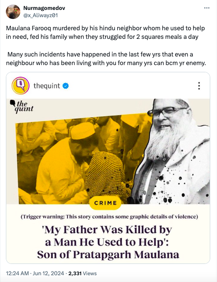Open thequint account name
The width and height of the screenshot is (217, 282).
pos(46,86)
